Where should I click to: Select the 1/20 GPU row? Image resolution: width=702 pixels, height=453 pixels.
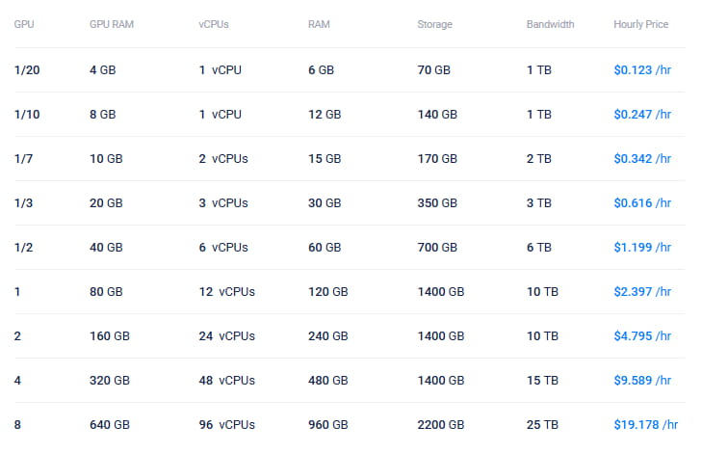(x=26, y=69)
